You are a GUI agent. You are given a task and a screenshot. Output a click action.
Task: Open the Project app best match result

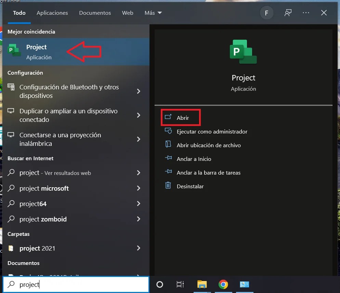click(x=76, y=52)
